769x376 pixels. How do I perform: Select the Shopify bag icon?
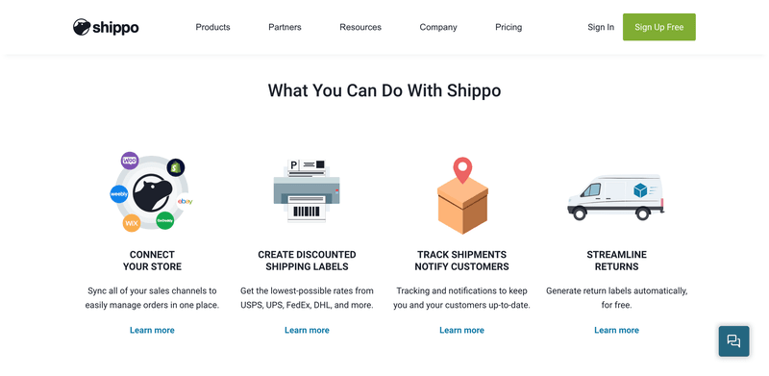pos(176,168)
